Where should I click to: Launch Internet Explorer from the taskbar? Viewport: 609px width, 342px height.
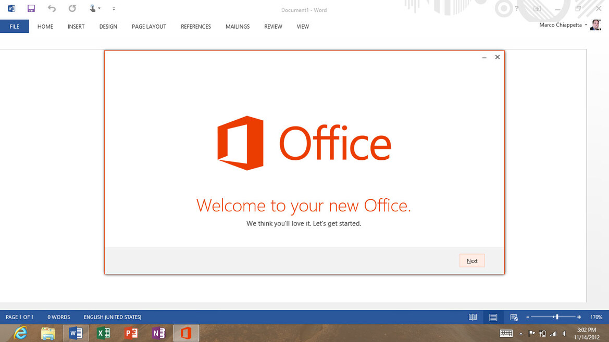21,333
